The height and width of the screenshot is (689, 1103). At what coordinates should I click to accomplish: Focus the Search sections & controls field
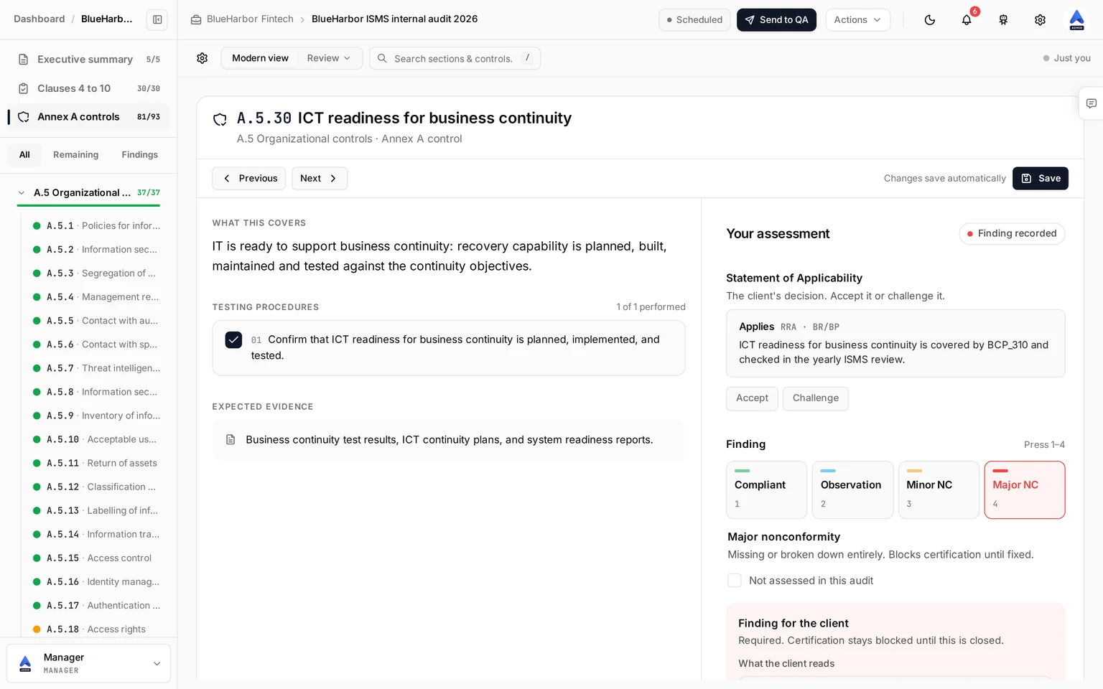point(455,58)
